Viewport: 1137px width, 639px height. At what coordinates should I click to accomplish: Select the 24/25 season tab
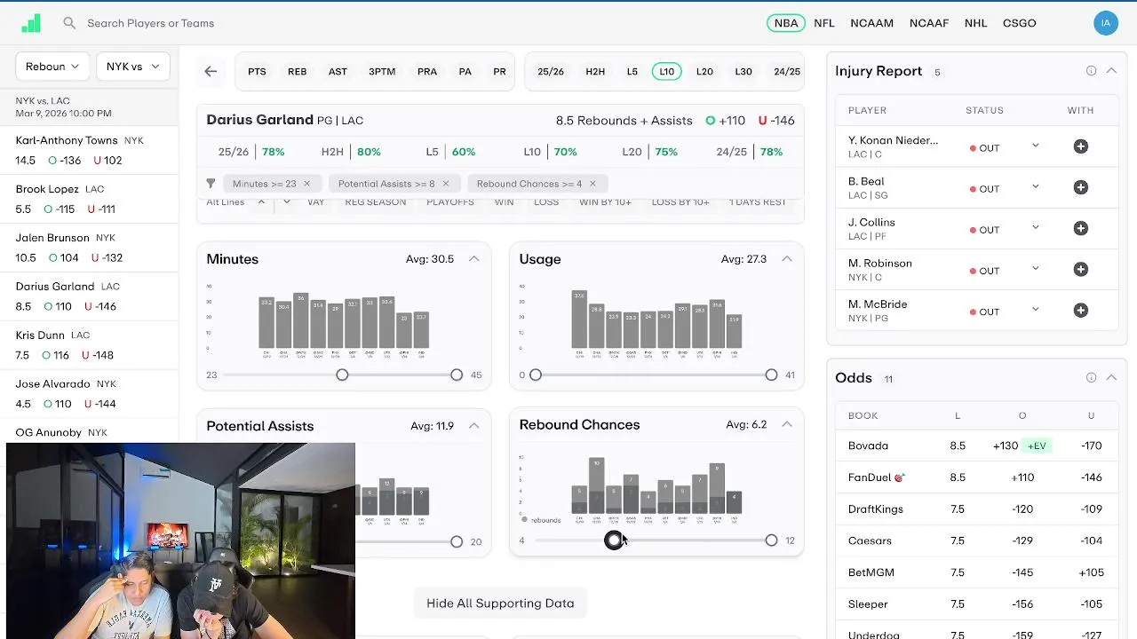(787, 72)
